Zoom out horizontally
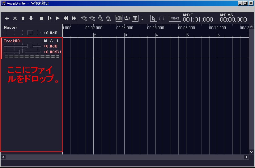Screen dimensions: 255x168 tap(92, 18)
